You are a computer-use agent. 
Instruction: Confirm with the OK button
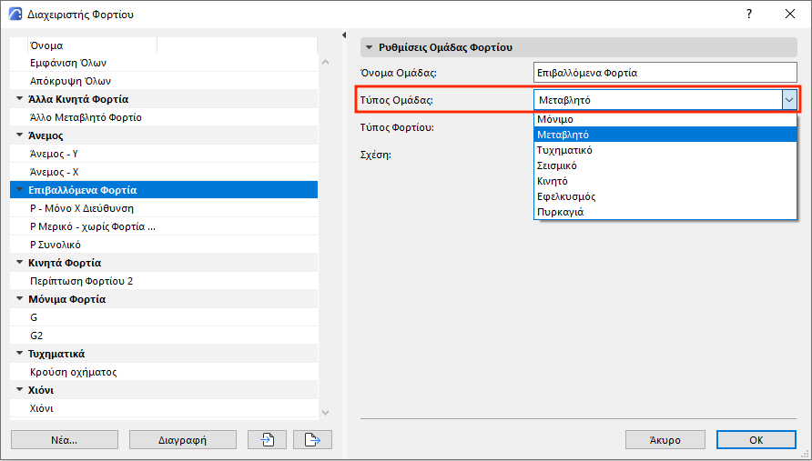(756, 440)
